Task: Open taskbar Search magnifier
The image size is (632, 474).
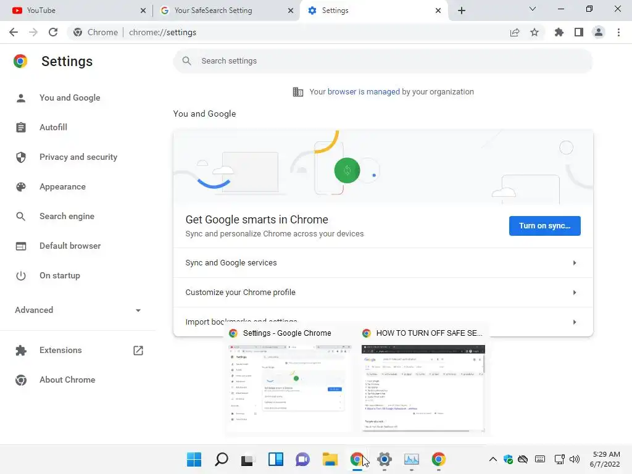Action: (x=222, y=459)
